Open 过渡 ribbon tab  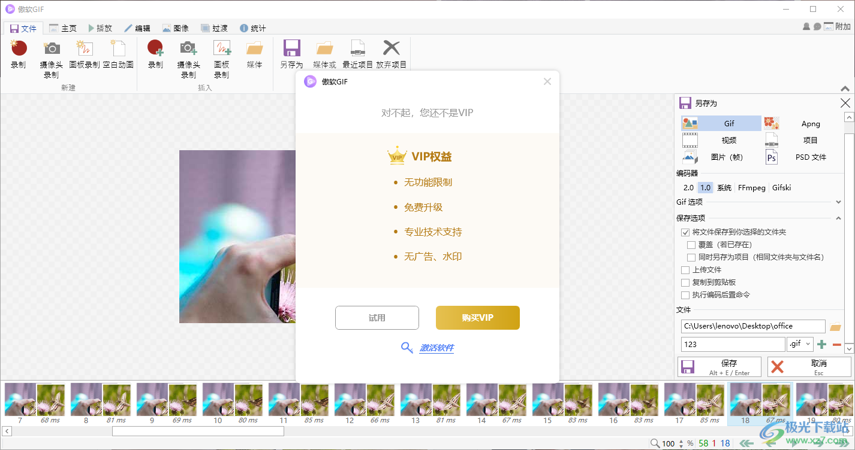214,28
